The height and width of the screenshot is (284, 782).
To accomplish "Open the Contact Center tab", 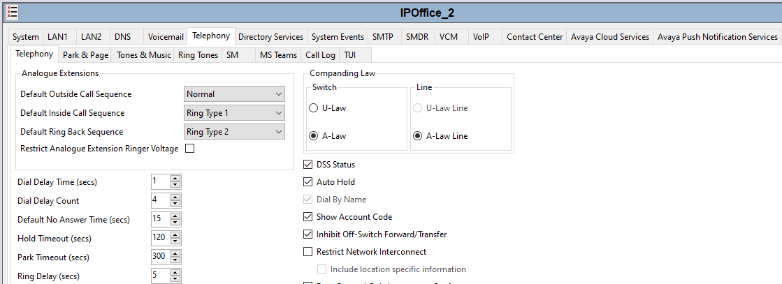I will 535,37.
